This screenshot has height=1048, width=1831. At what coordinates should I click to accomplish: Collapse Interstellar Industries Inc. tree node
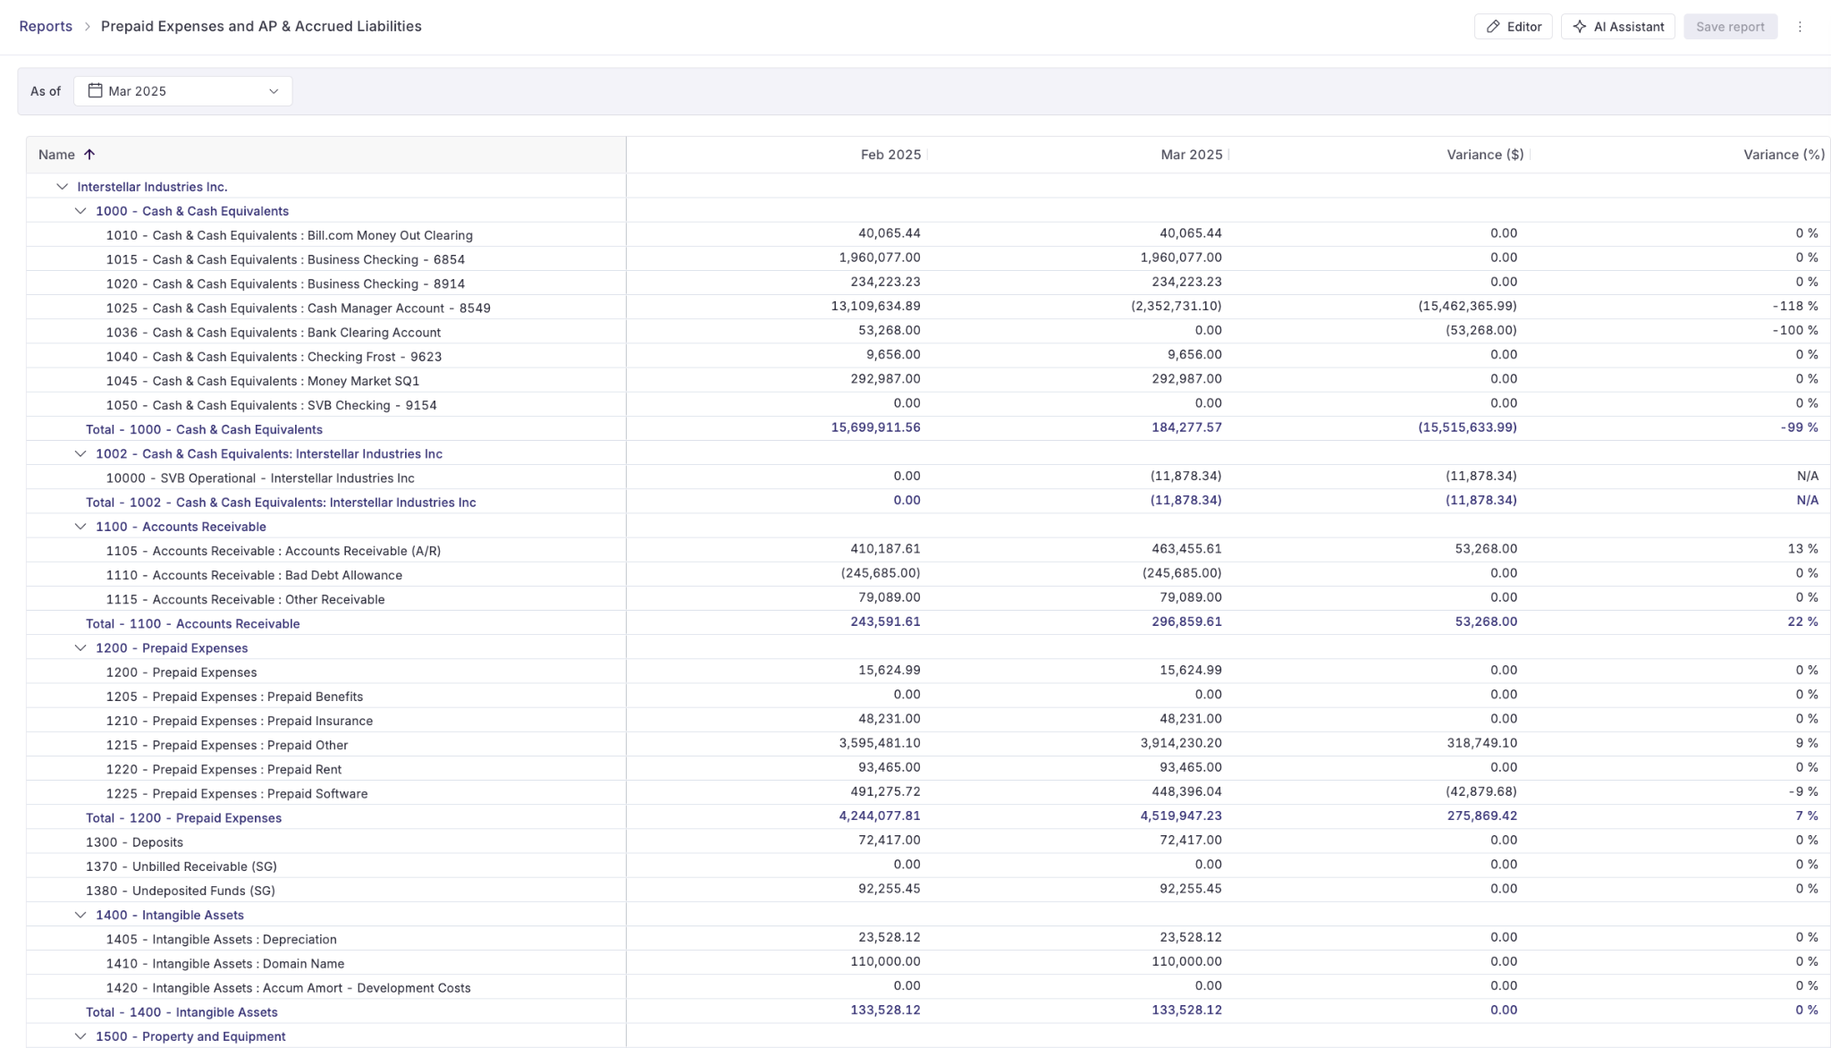[62, 187]
